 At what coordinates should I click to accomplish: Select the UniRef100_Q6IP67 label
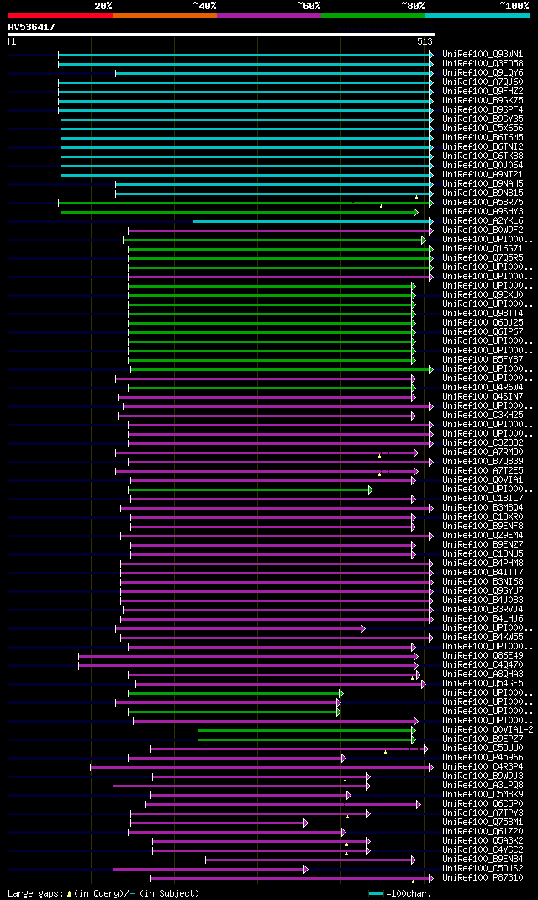click(483, 331)
